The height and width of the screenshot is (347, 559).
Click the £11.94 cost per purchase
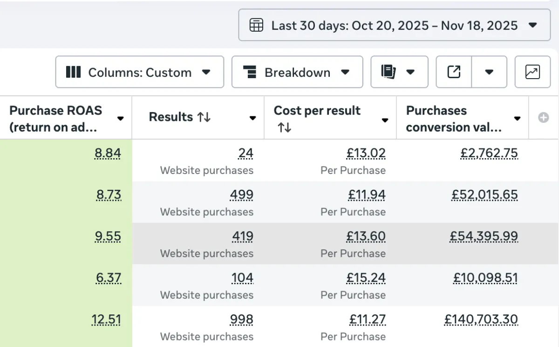[367, 195]
